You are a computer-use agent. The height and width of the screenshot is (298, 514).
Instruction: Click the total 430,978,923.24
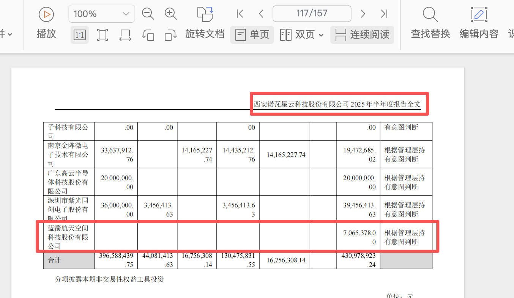pos(358,260)
